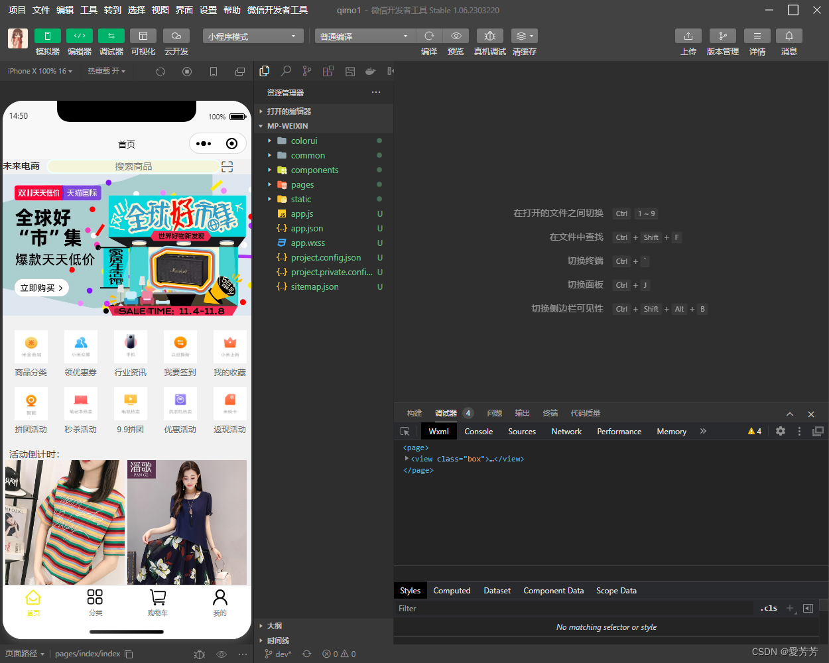Open the project.config.json file

click(324, 257)
